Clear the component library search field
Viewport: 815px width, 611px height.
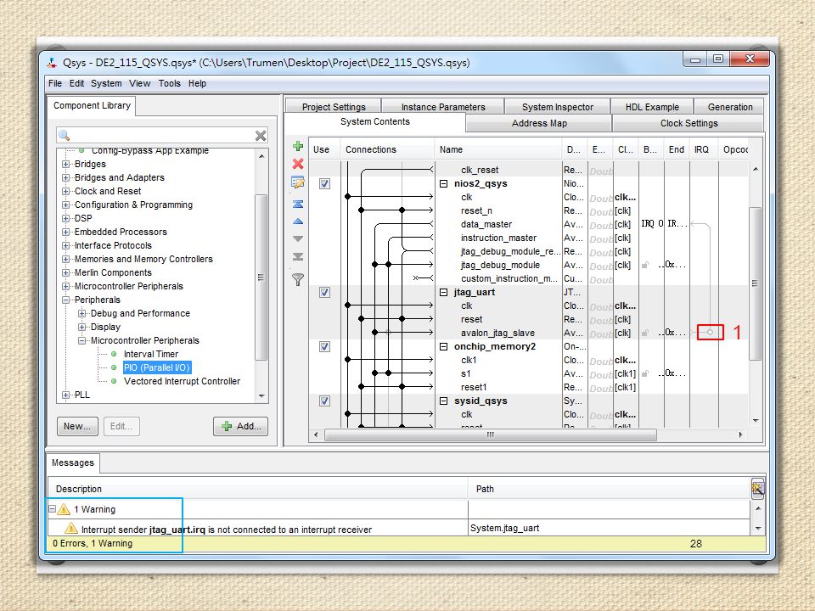[x=261, y=136]
